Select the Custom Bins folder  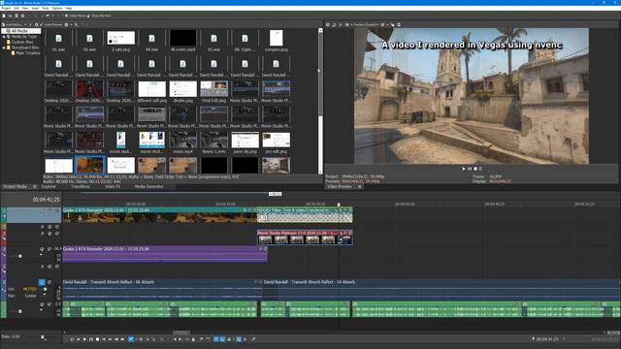click(x=22, y=42)
